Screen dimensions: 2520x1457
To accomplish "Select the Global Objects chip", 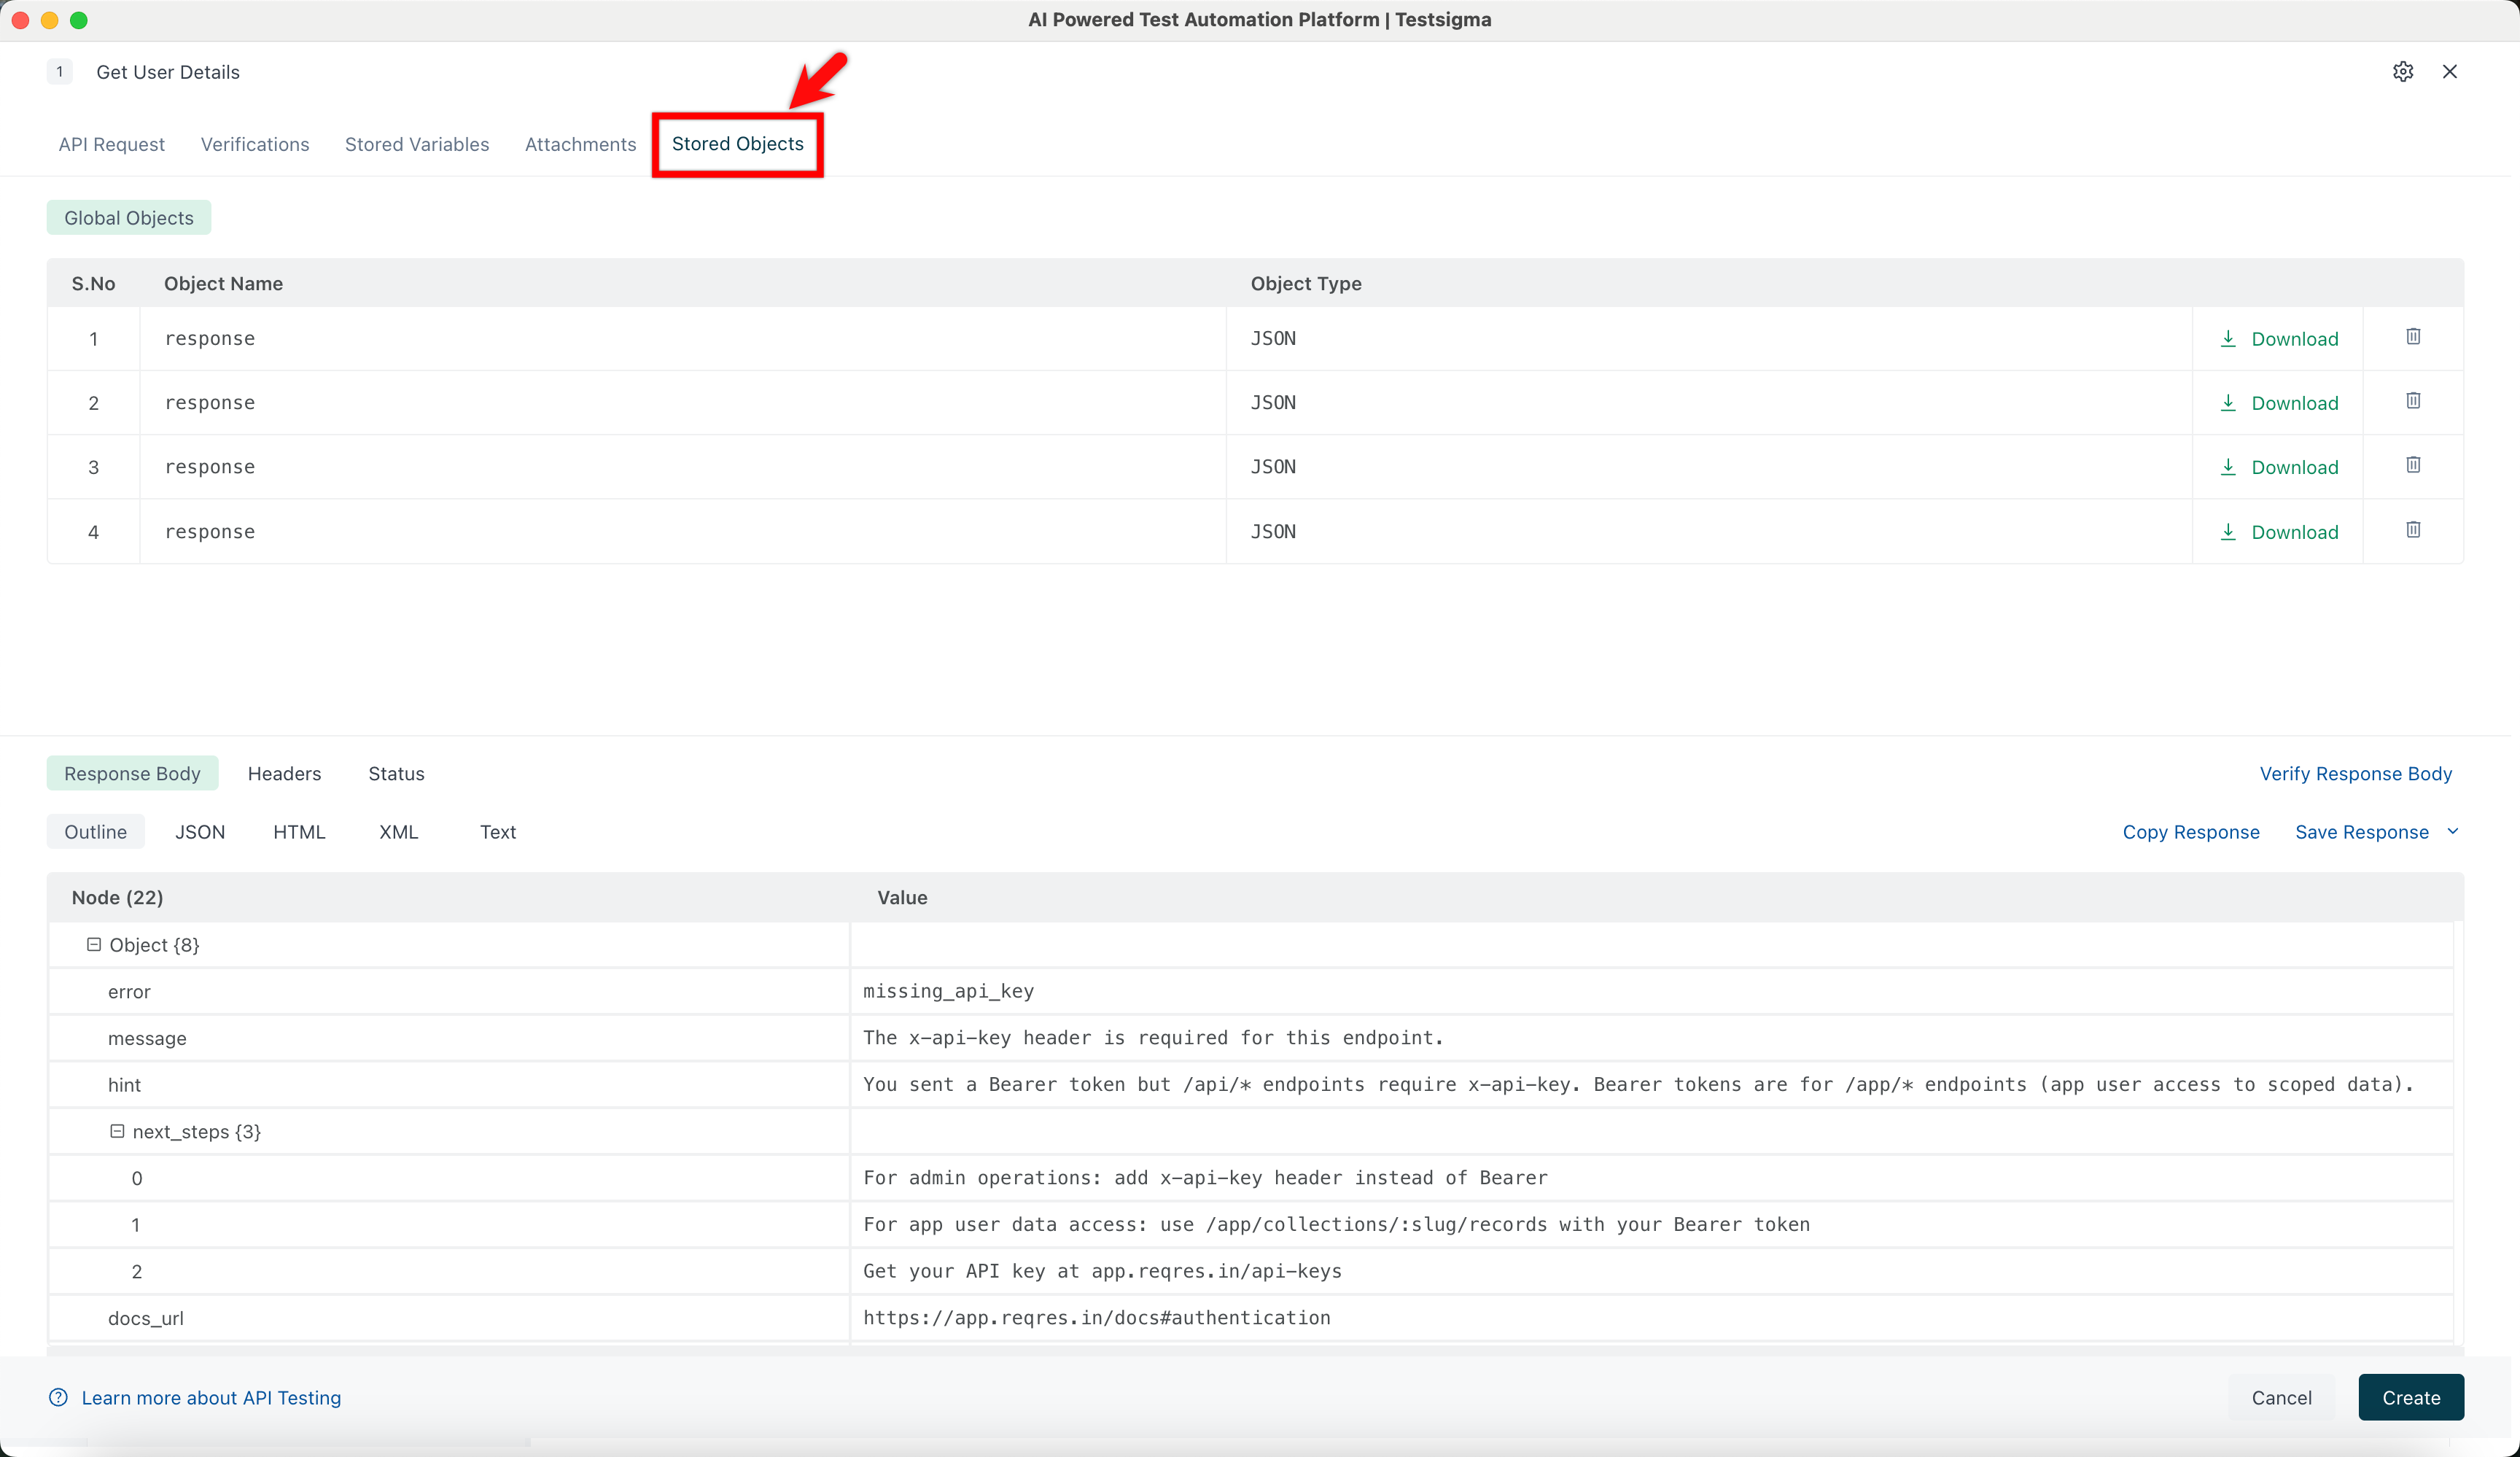I will pyautogui.click(x=129, y=218).
